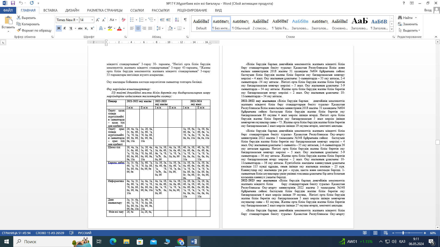The width and height of the screenshot is (440, 247).
Task: Toggle paragraph marks (¶) display
Action: click(185, 20)
